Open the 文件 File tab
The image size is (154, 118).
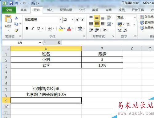click(9, 10)
